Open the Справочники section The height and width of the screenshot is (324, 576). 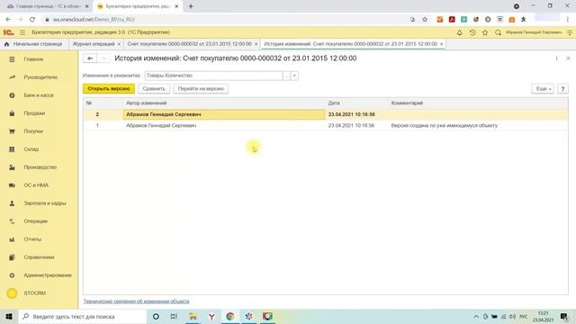pos(39,257)
